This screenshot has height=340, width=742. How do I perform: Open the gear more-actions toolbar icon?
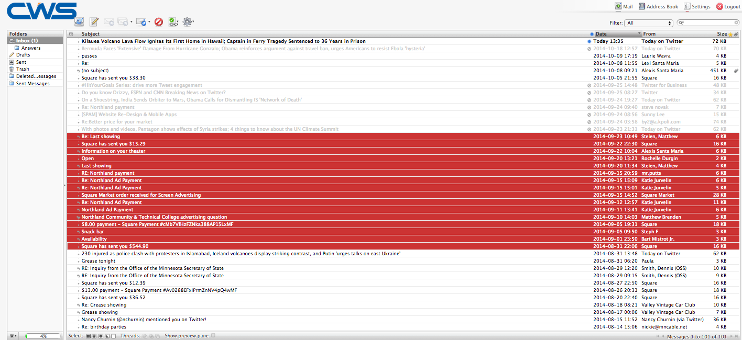[187, 22]
